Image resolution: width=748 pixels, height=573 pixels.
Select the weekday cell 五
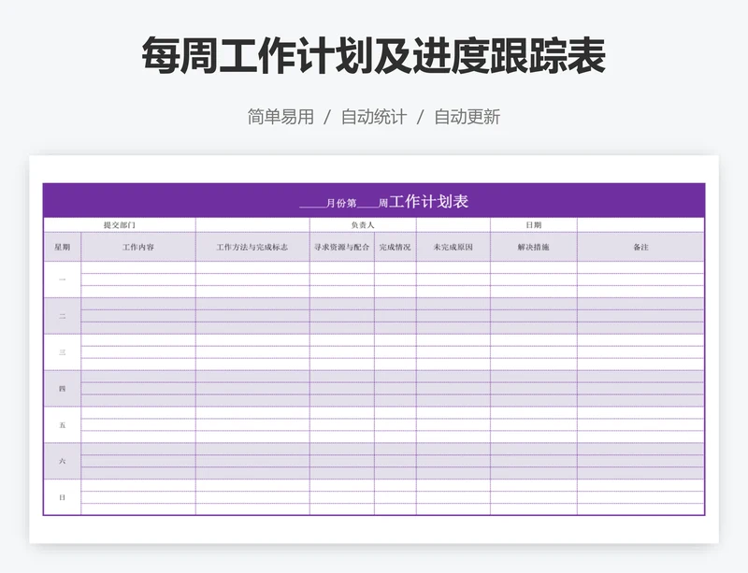(62, 424)
